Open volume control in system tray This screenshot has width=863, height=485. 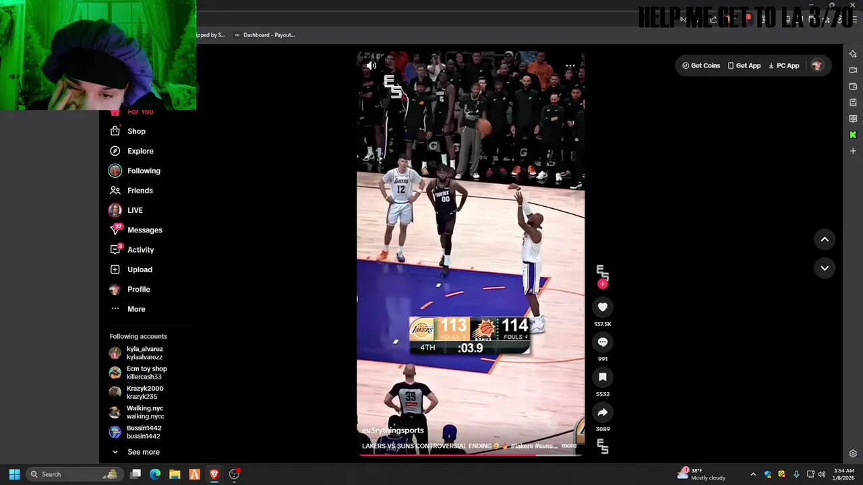[x=821, y=474]
